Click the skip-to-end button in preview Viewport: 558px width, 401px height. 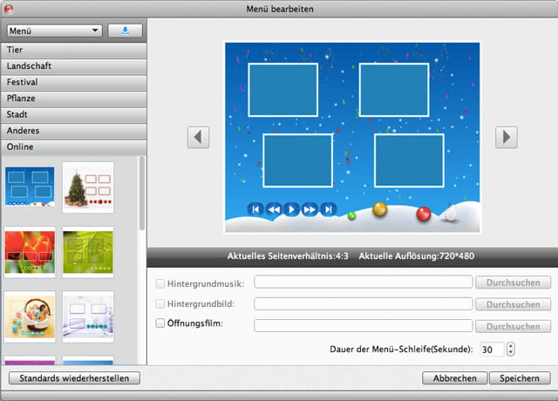click(x=328, y=209)
